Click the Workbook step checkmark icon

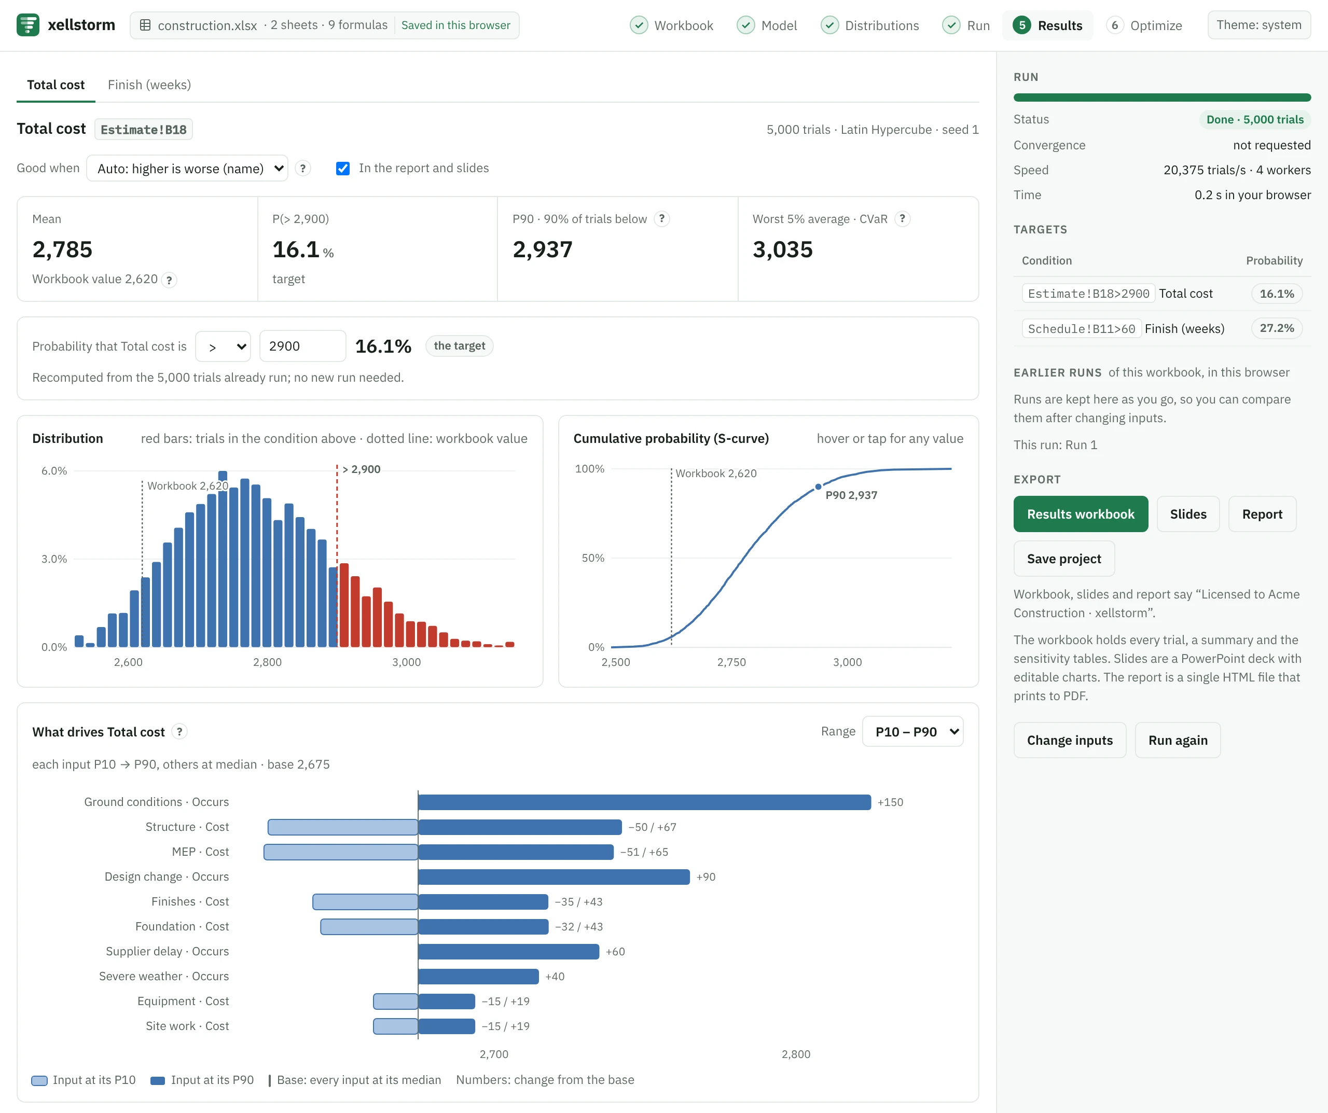[639, 25]
